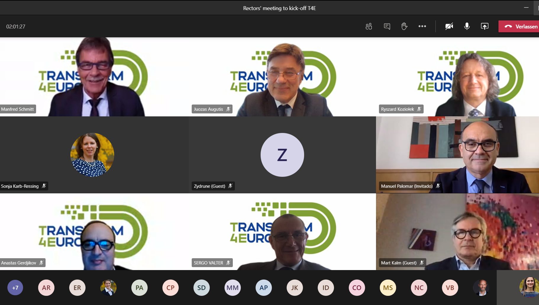
Task: Minimize the meeting window
Action: (526, 7)
